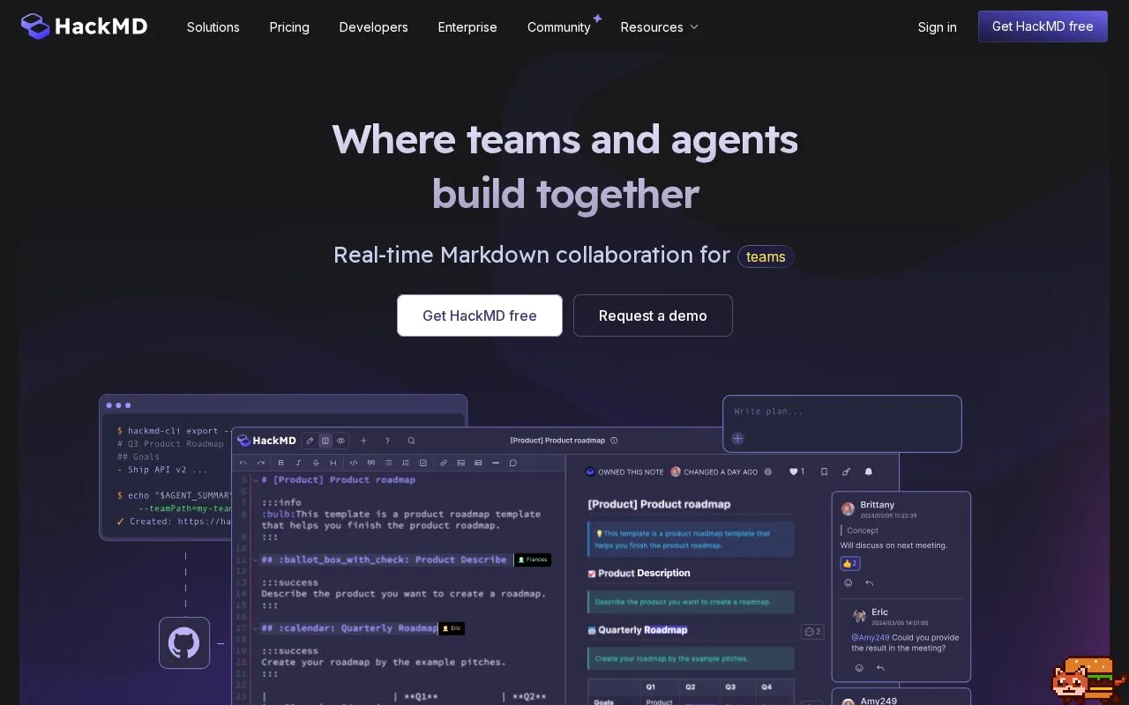Go to the Pricing page
Viewport: 1129px width, 705px height.
(x=289, y=27)
